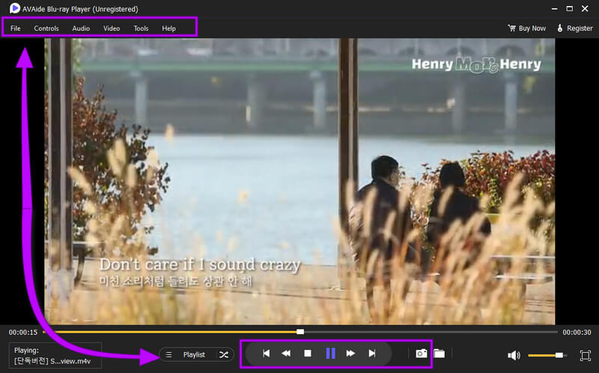This screenshot has height=373, width=599.
Task: Click the playlist list icon
Action: pos(168,355)
